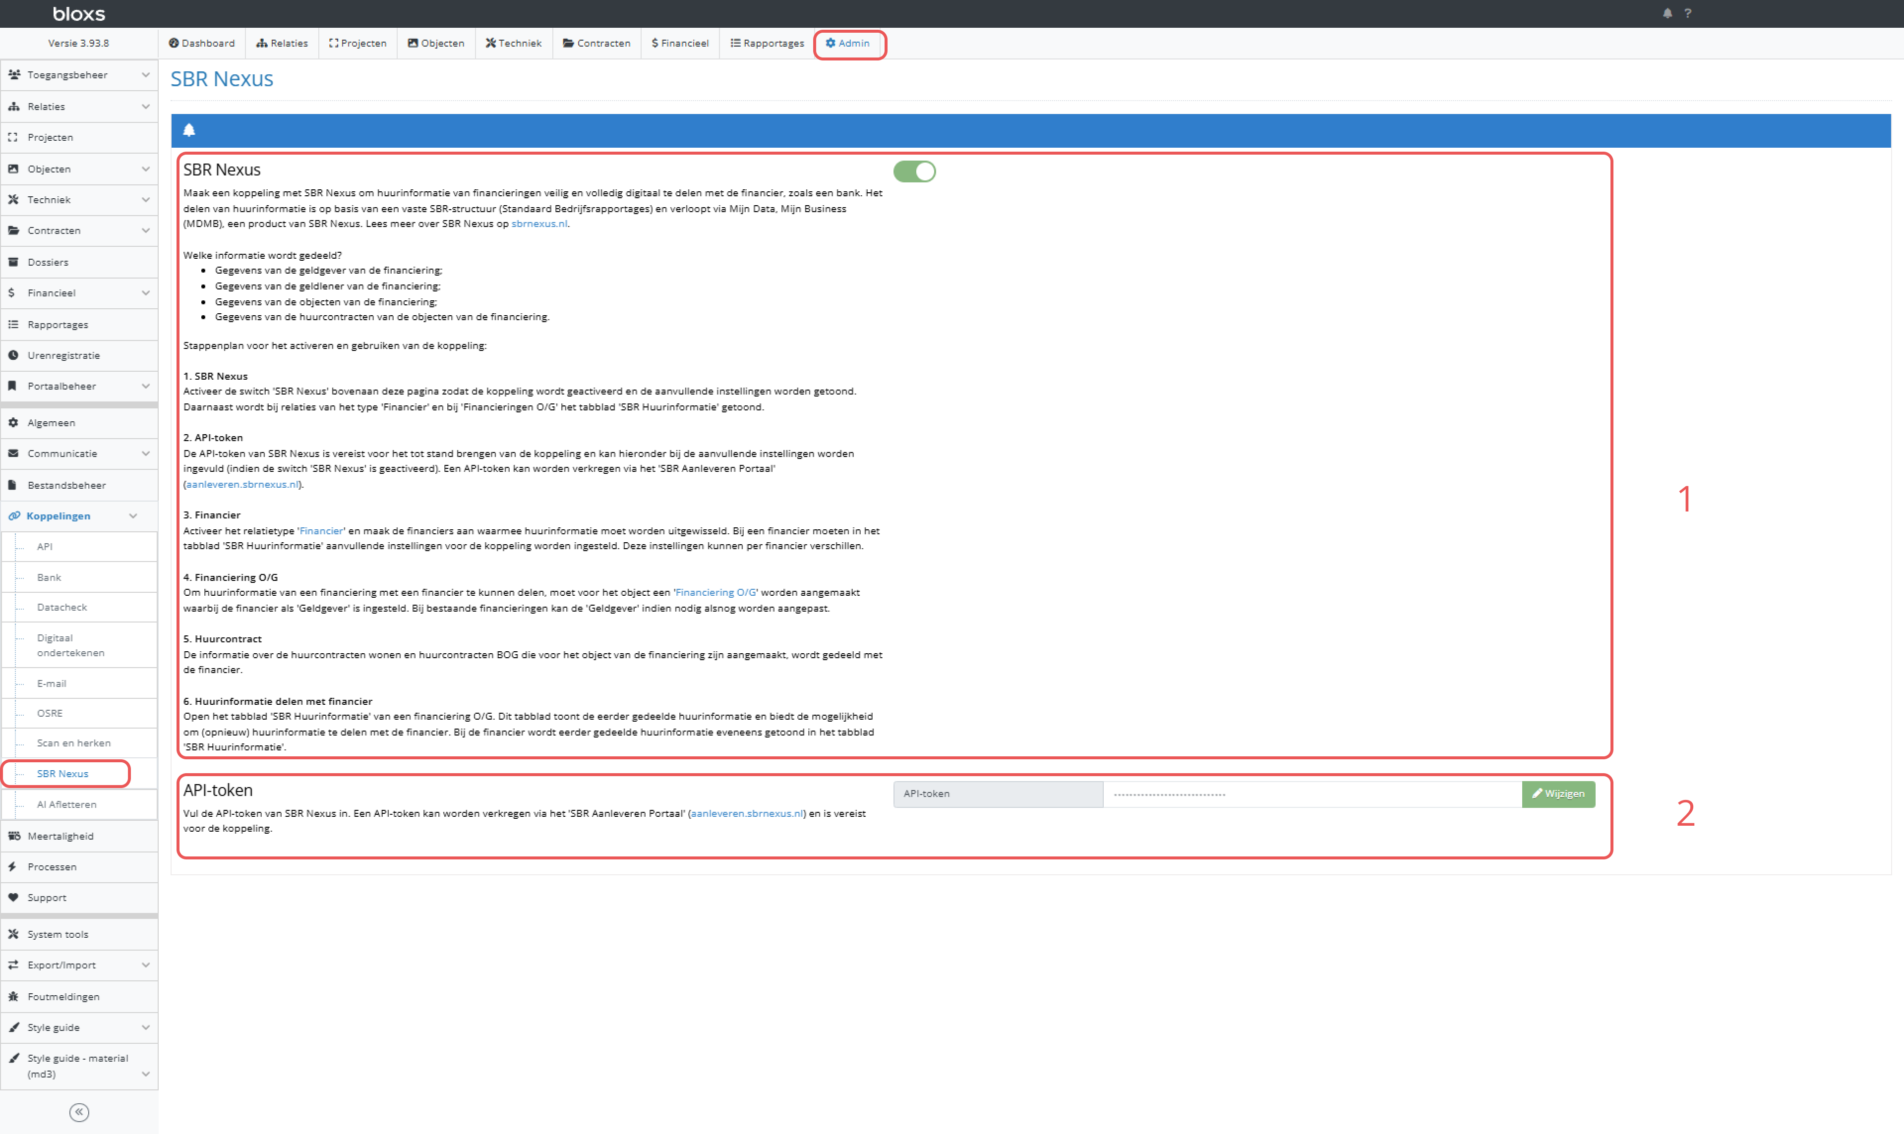Expand the Contracten sidebar chevron
The height and width of the screenshot is (1134, 1904).
pos(145,231)
